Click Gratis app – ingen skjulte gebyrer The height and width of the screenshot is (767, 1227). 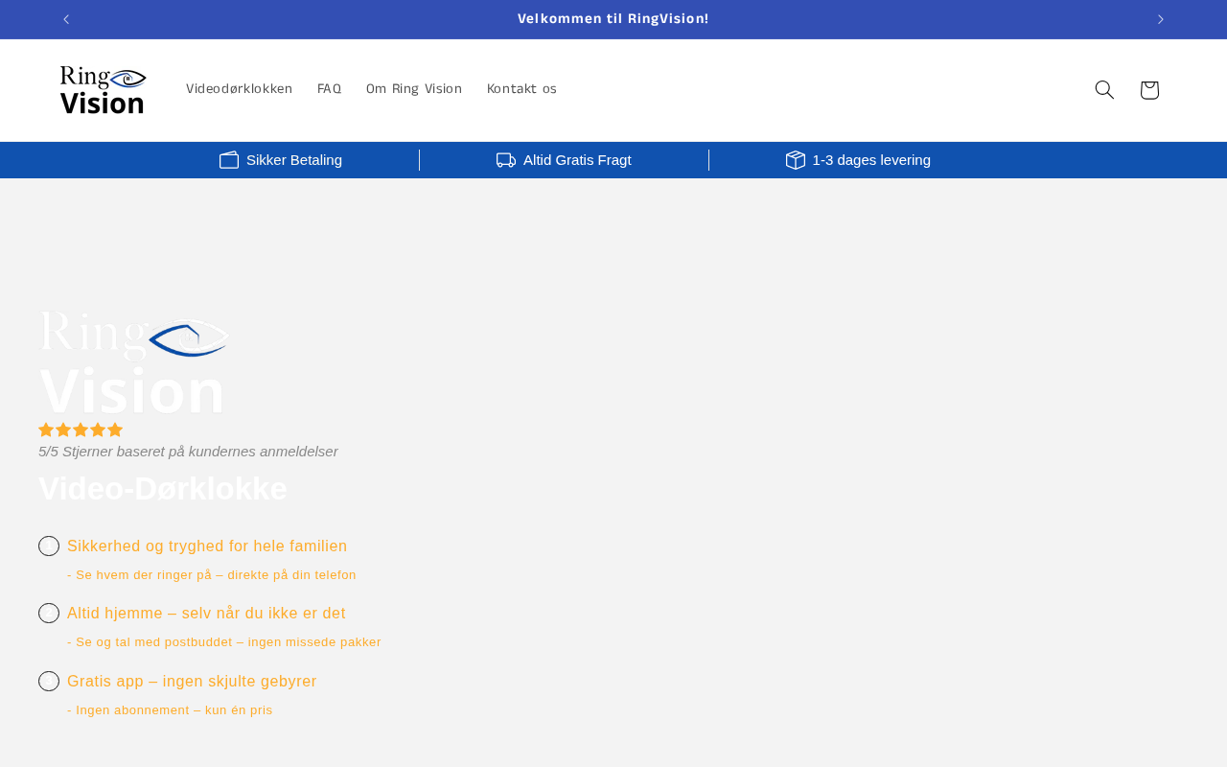pyautogui.click(x=192, y=681)
